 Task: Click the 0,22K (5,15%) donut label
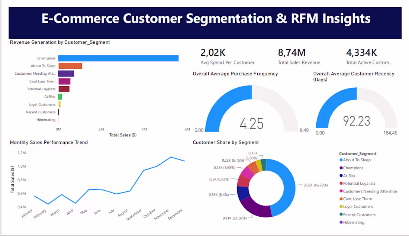tap(233, 161)
